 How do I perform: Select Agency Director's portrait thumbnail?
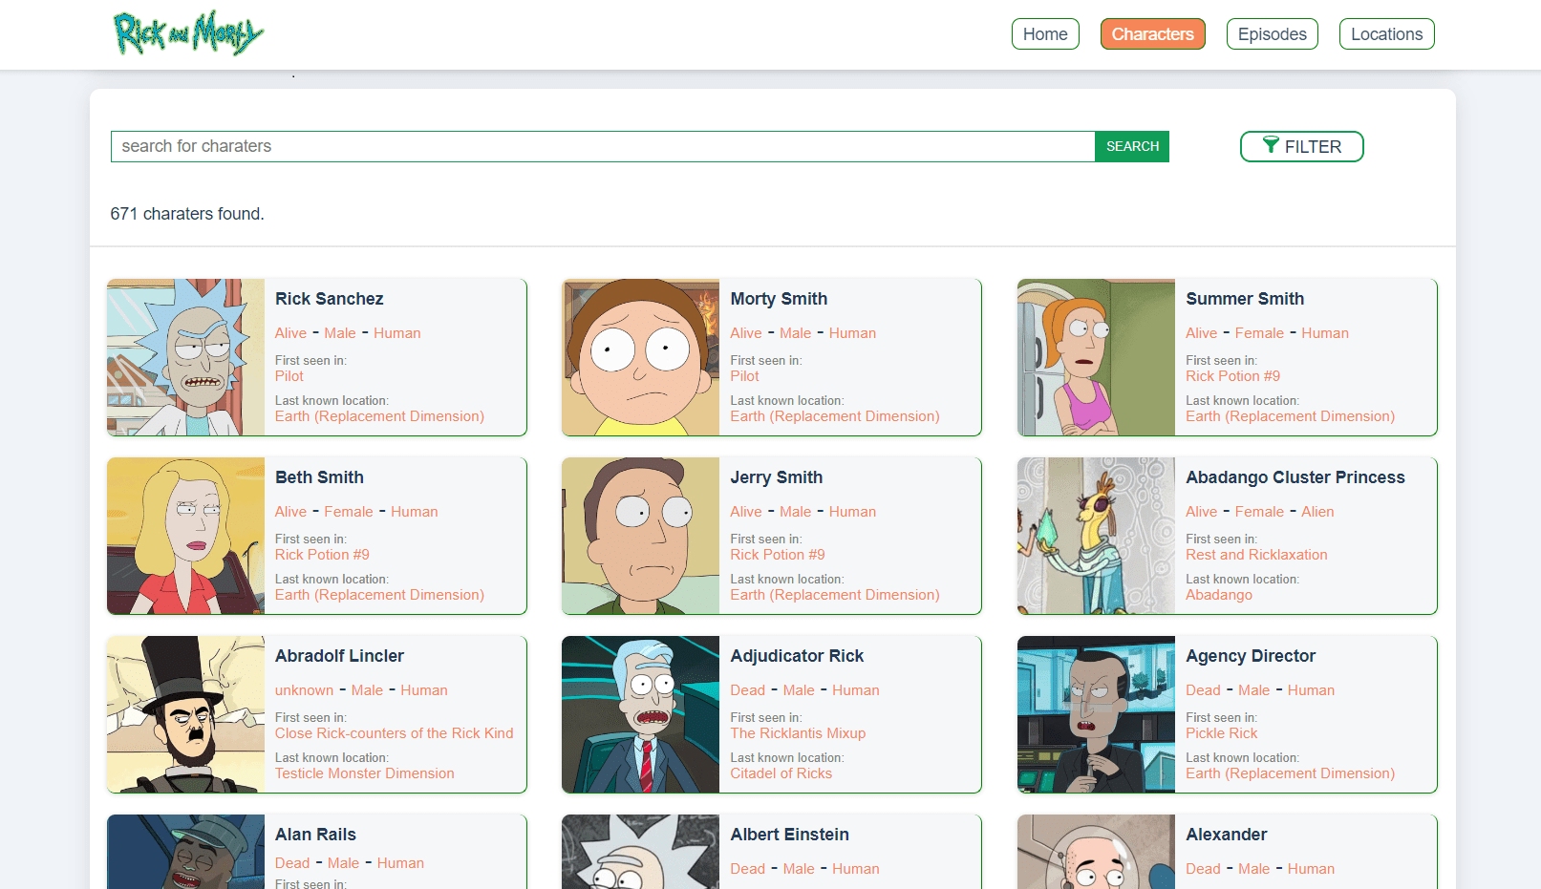(x=1096, y=714)
